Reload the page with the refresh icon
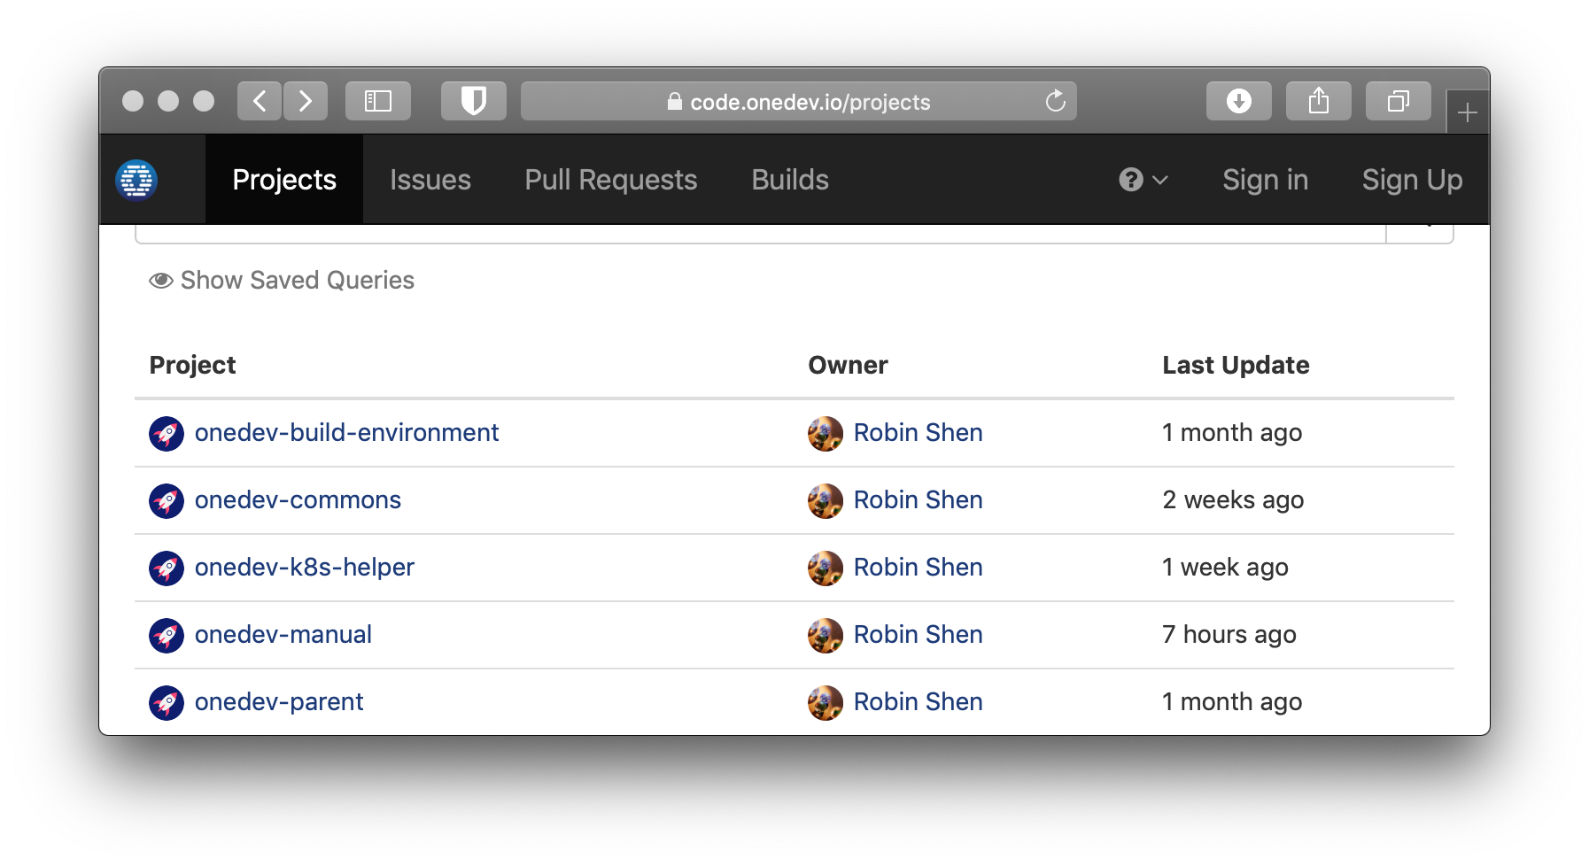The height and width of the screenshot is (866, 1589). [x=1055, y=101]
